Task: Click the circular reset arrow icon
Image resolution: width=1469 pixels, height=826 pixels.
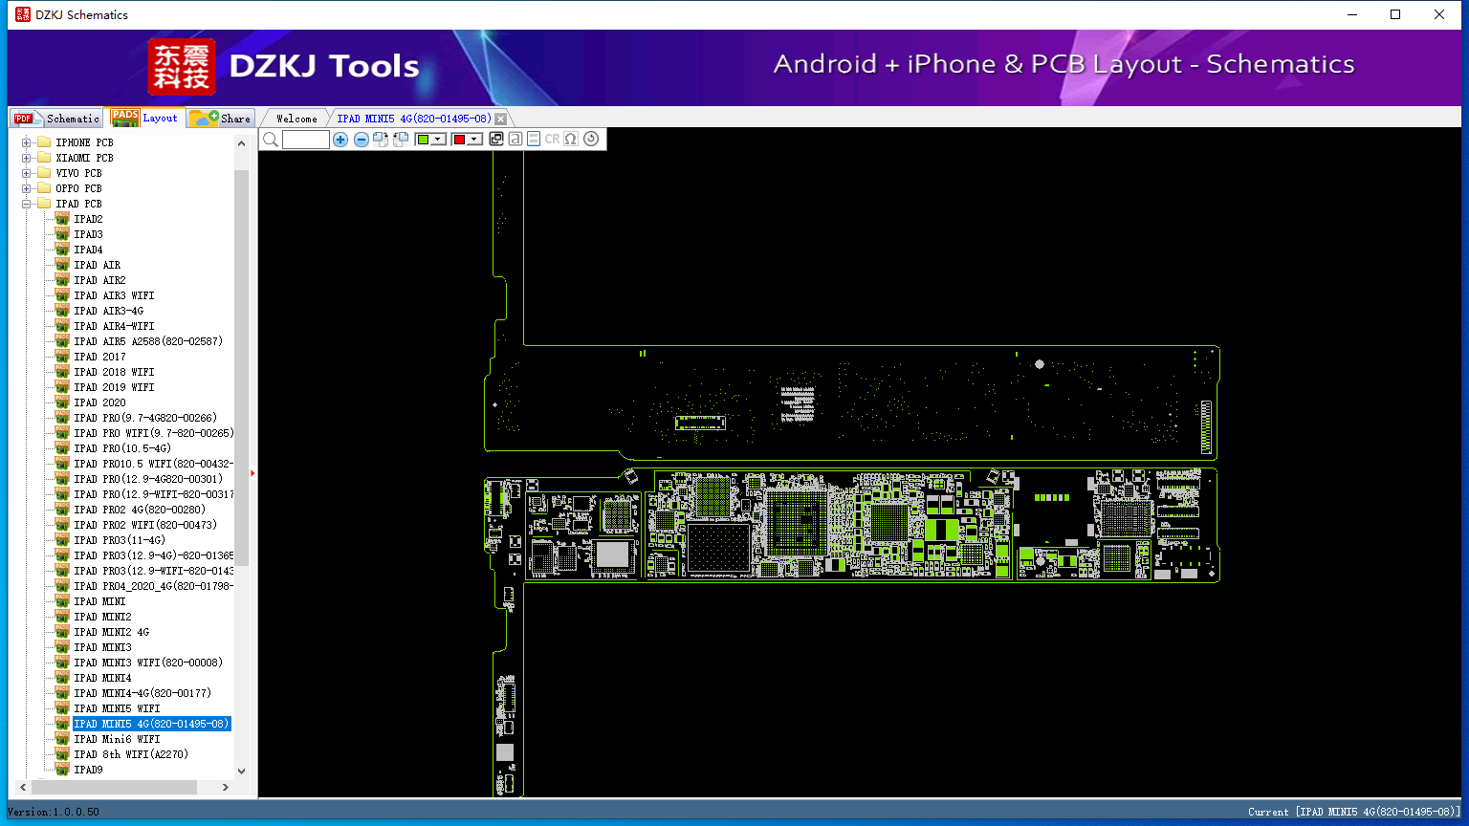Action: 591,140
